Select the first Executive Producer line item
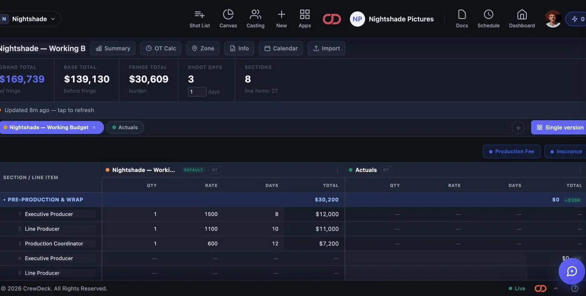This screenshot has height=296, width=586. coord(49,214)
